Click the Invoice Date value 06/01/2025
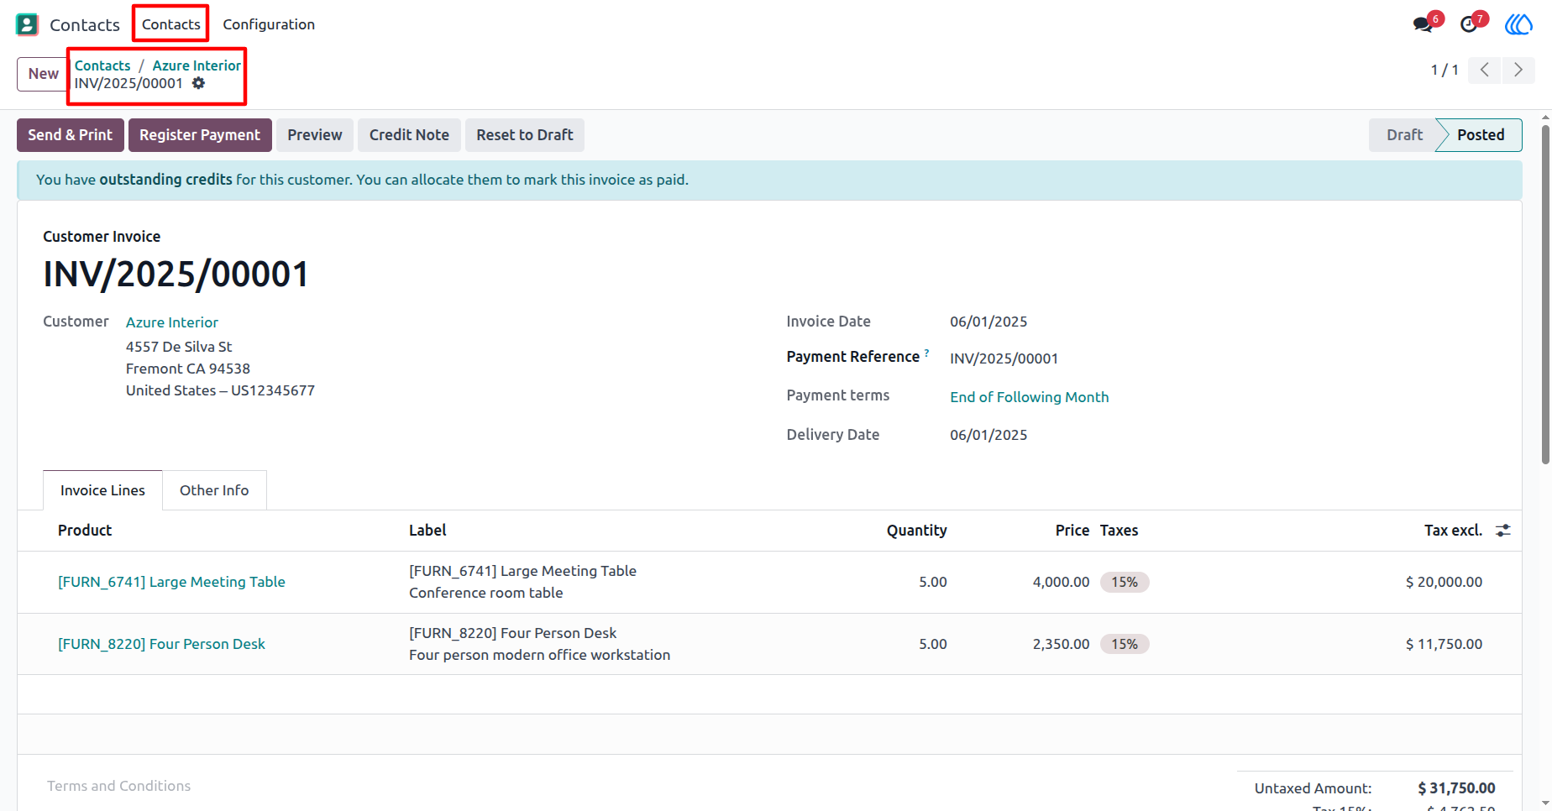This screenshot has width=1552, height=811. click(988, 322)
